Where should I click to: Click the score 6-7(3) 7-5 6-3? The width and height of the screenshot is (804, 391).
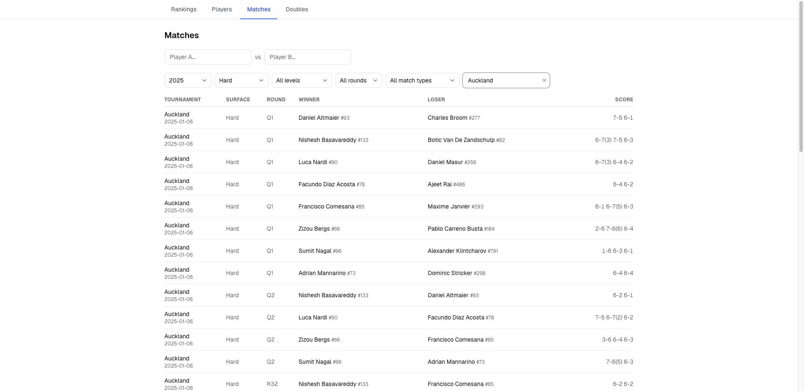(614, 140)
